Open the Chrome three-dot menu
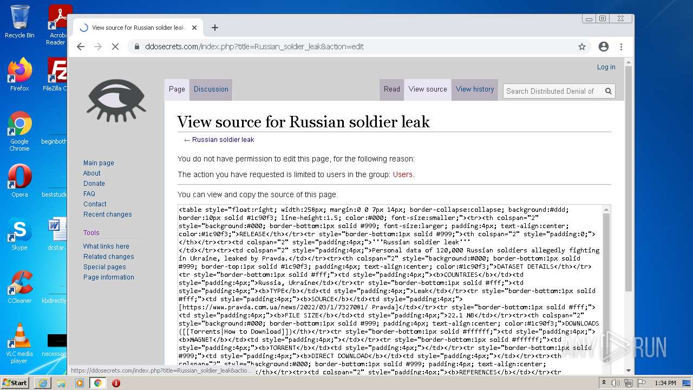This screenshot has height=390, width=693. (x=622, y=47)
